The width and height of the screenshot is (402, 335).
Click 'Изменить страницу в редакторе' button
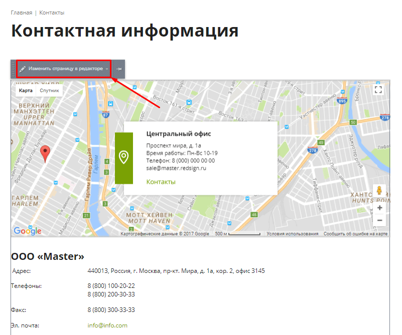[x=65, y=69]
